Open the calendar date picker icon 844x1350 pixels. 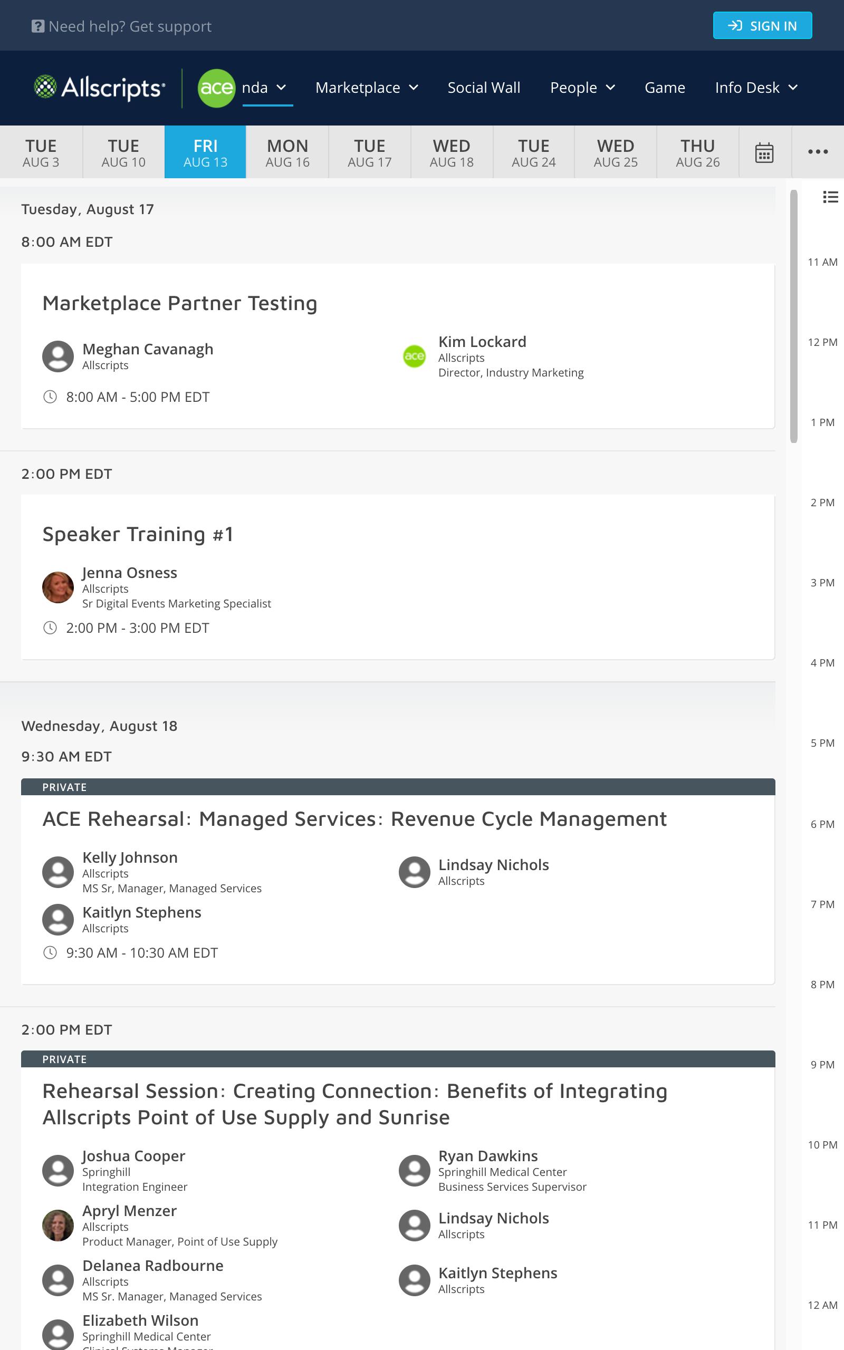point(764,152)
